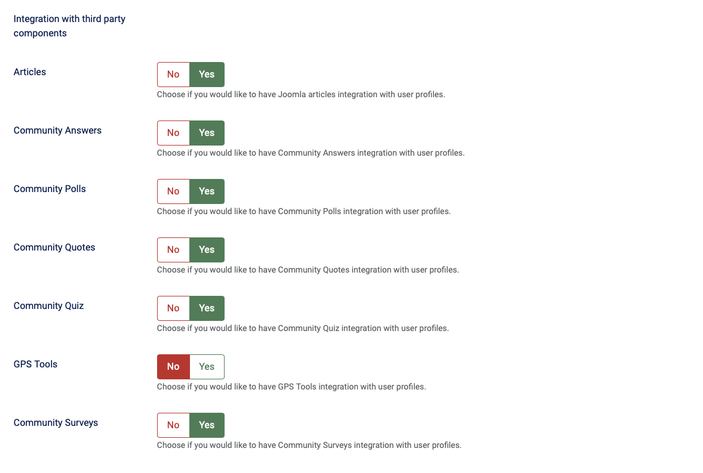
Task: Enable GPS Tools integration with Yes
Action: point(207,367)
